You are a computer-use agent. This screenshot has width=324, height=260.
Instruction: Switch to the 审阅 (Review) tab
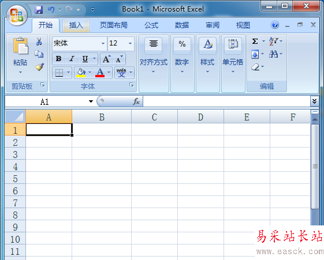pyautogui.click(x=213, y=25)
